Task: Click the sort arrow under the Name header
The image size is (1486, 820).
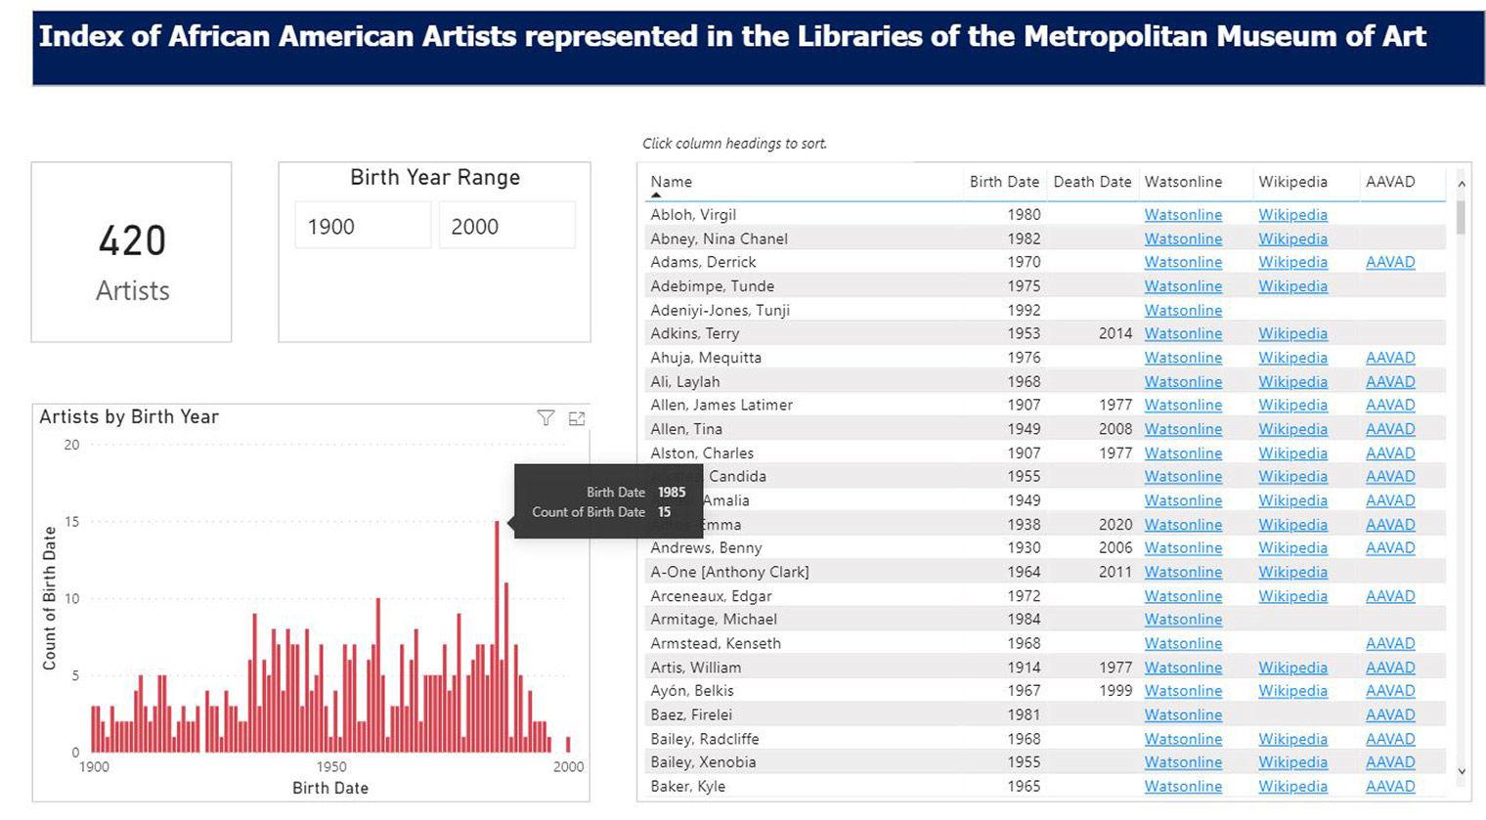Action: 657,195
